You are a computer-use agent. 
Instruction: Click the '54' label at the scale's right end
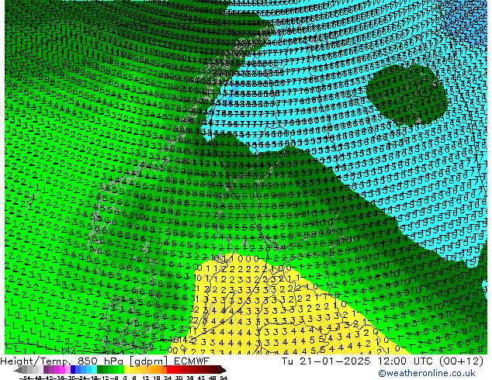[223, 378]
